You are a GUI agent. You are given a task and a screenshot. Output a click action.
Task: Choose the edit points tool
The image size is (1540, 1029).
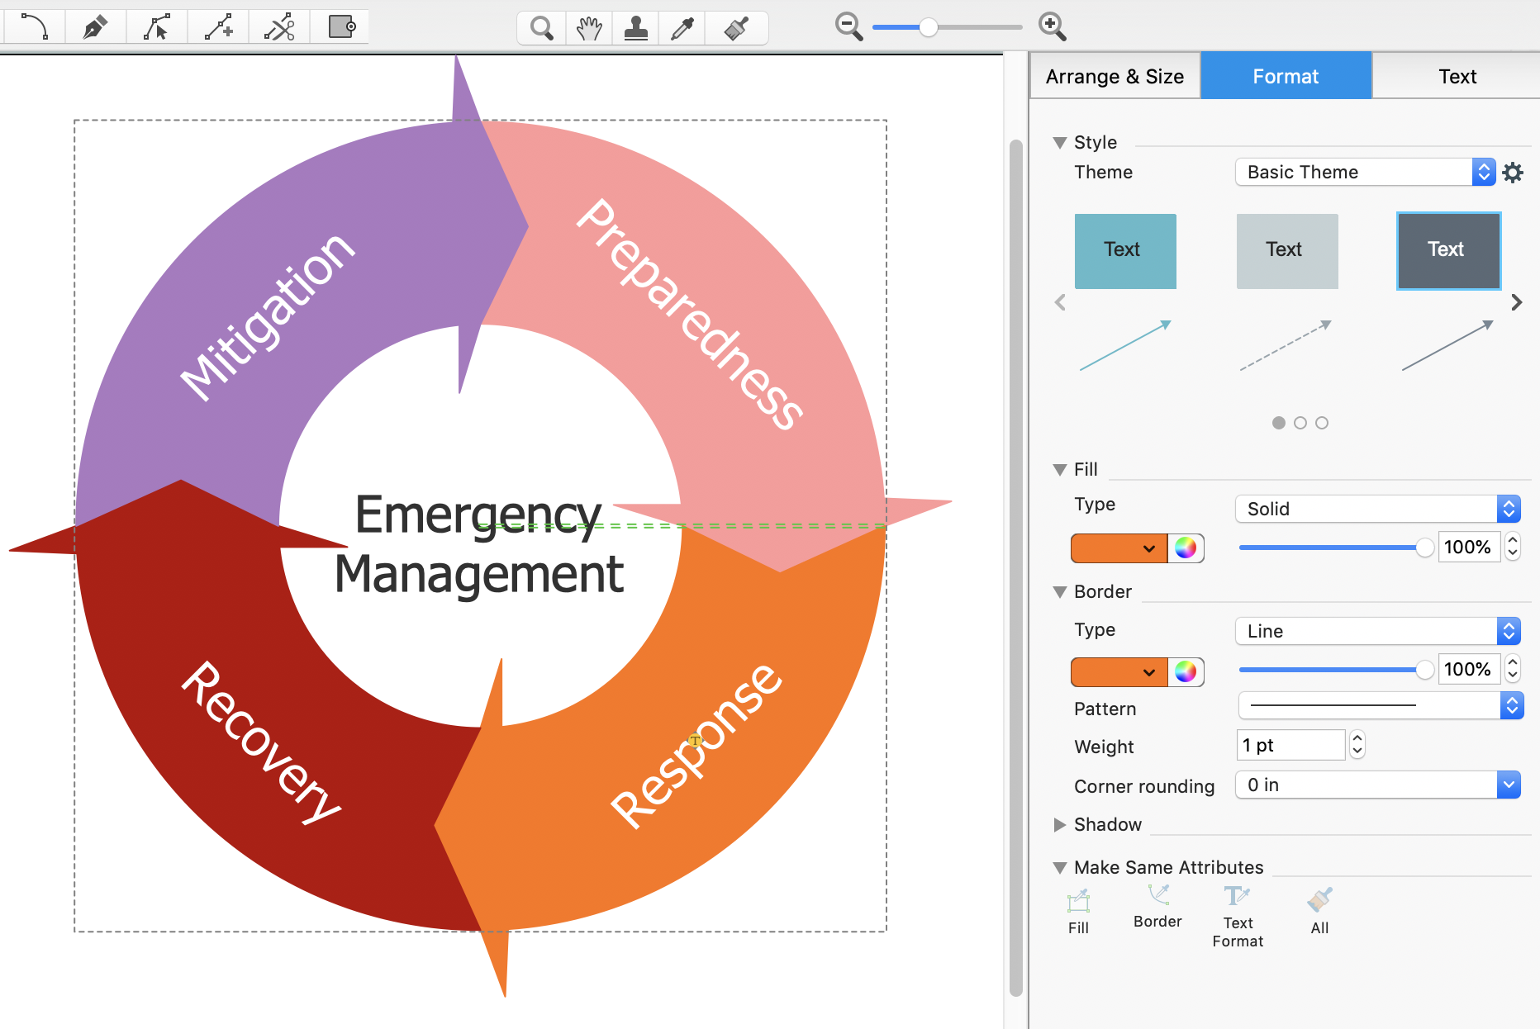pyautogui.click(x=157, y=27)
